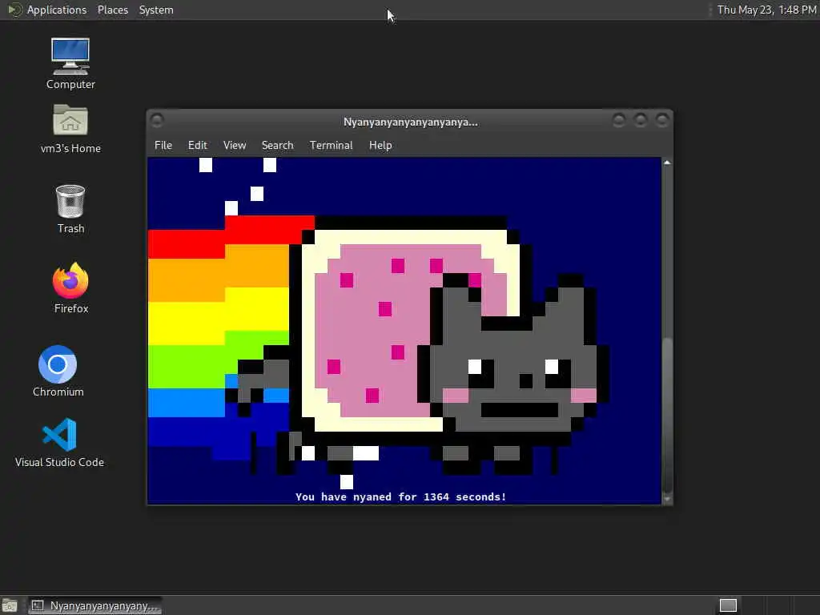Open the Trash desktop icon
The height and width of the screenshot is (615, 820).
point(70,209)
